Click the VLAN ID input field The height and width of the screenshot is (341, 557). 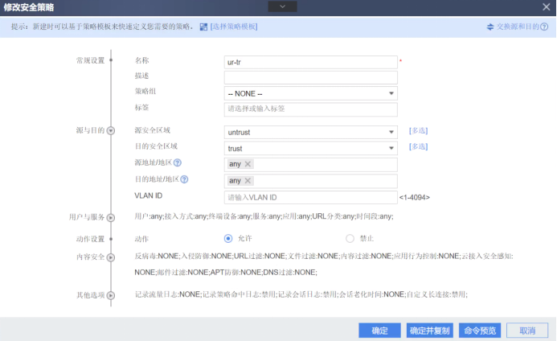coord(310,197)
